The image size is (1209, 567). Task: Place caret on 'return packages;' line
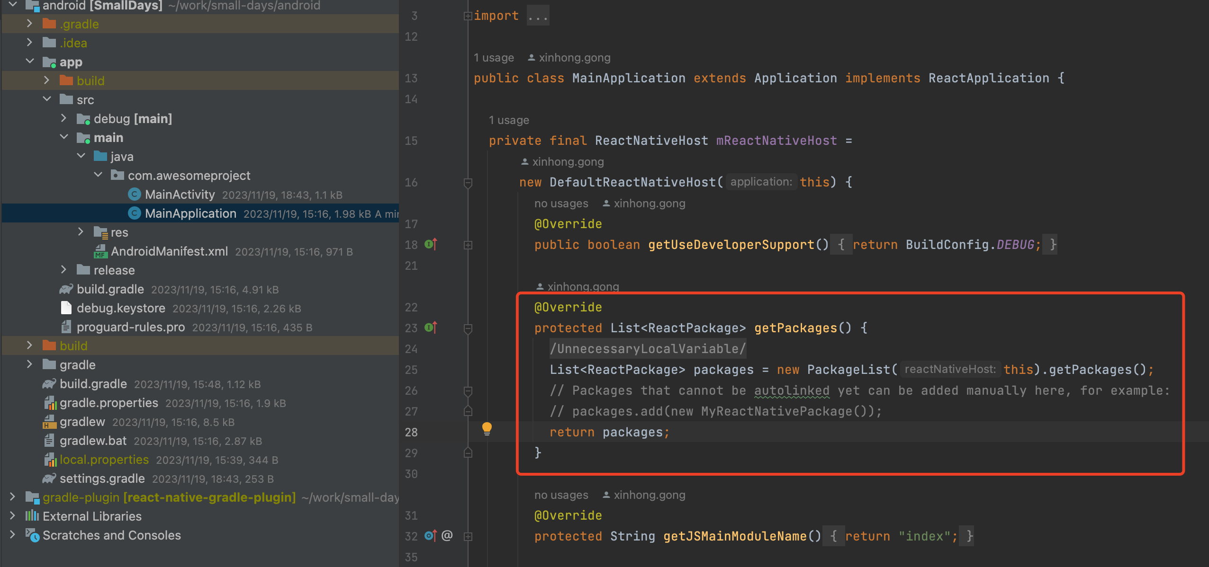pos(609,432)
